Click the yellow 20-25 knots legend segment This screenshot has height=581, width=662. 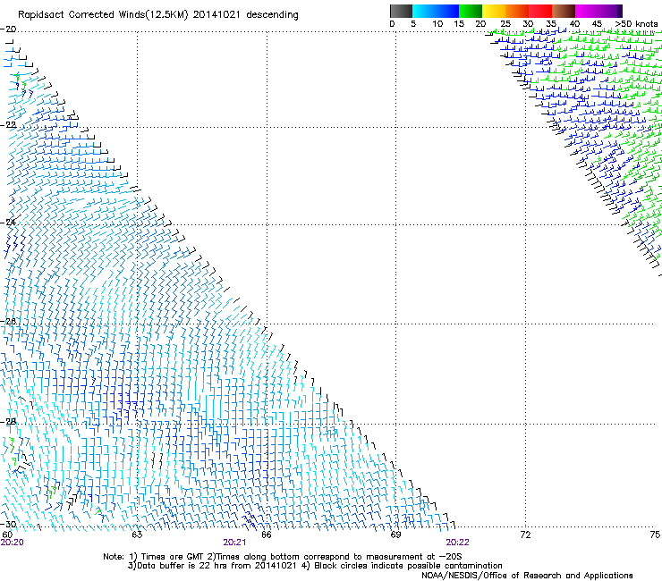point(494,11)
